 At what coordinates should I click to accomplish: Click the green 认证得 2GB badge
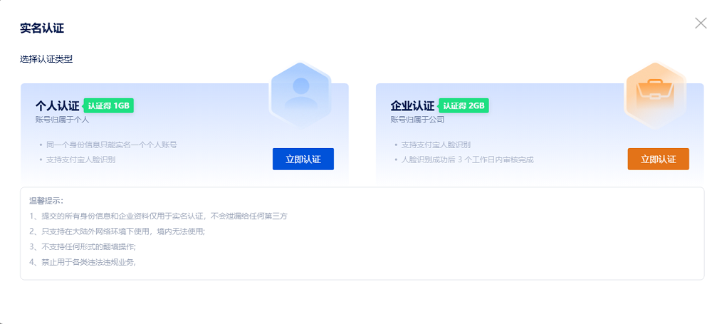tap(464, 106)
